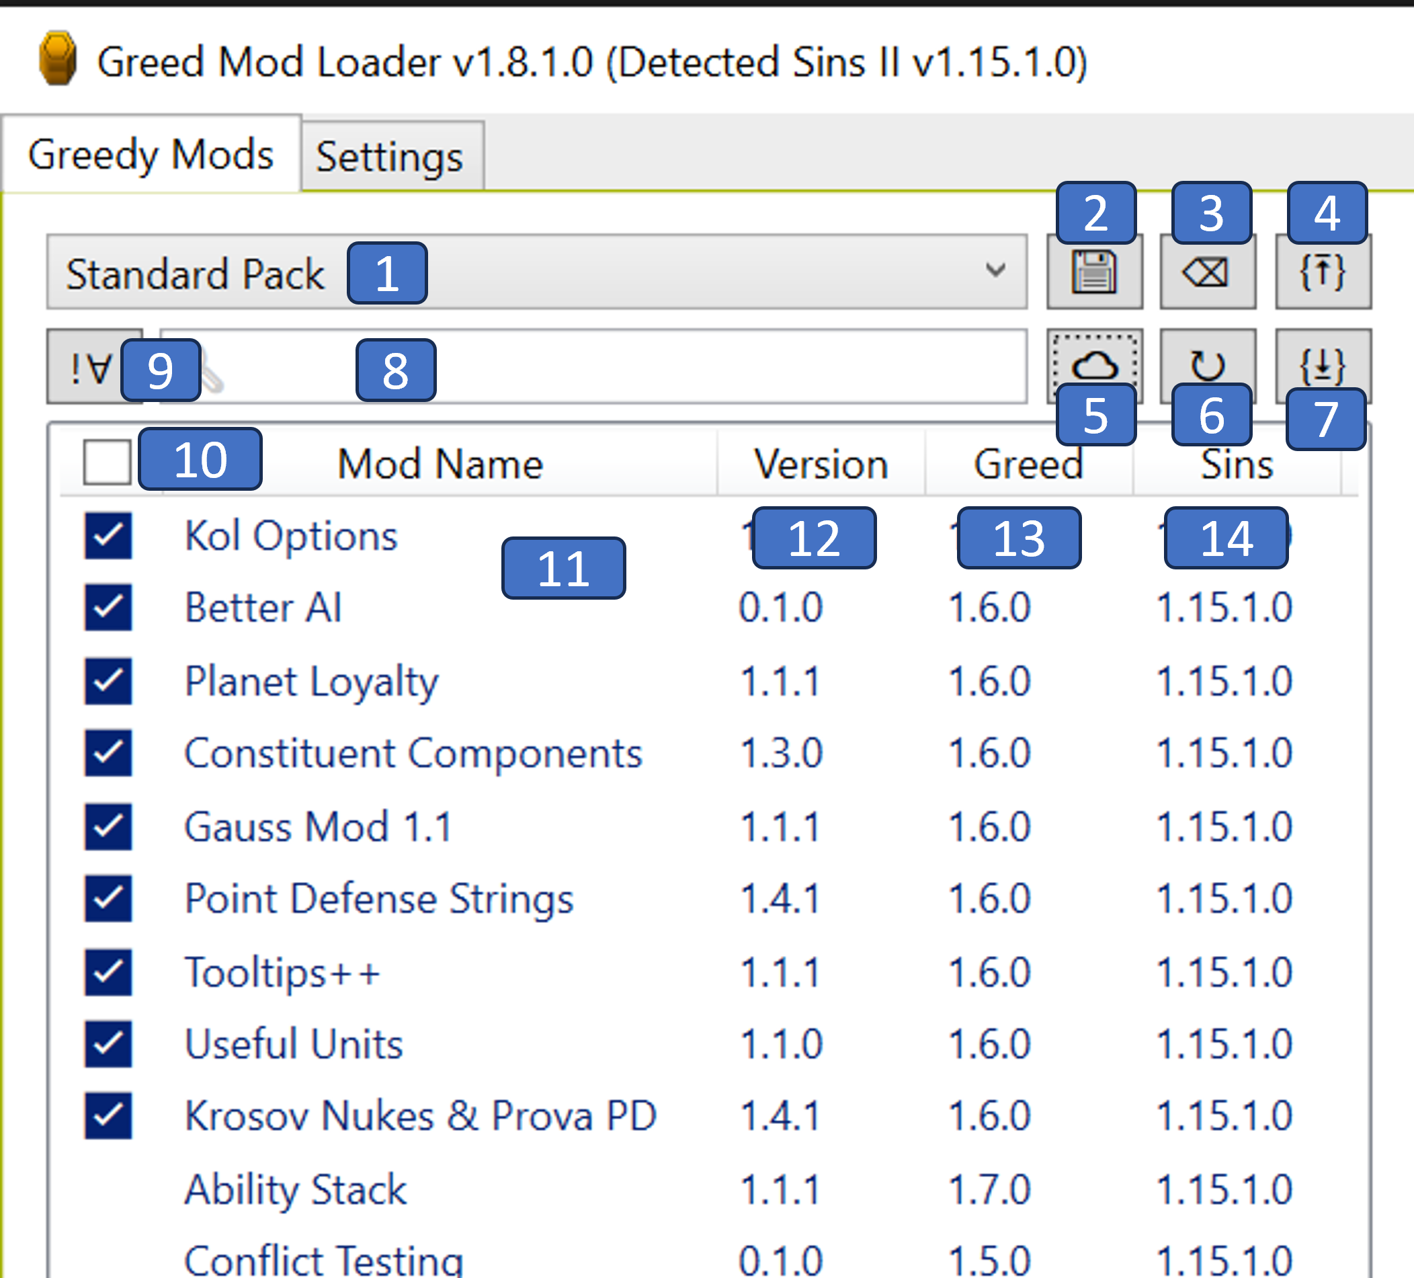Toggle the select-all header checkbox
Viewport: 1414px width, 1278px height.
(x=107, y=463)
